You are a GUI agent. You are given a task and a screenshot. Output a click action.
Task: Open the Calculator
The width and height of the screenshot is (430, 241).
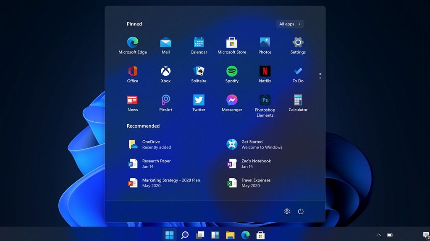(298, 100)
